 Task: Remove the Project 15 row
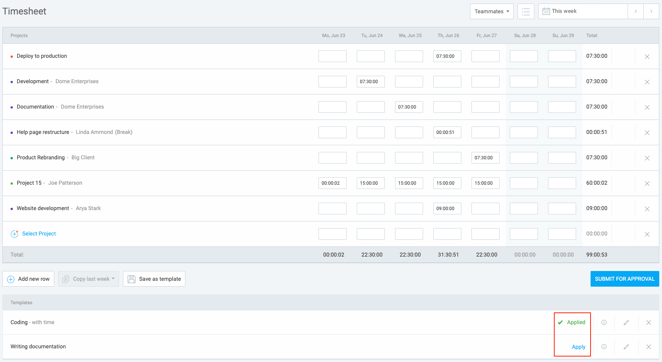click(x=647, y=183)
